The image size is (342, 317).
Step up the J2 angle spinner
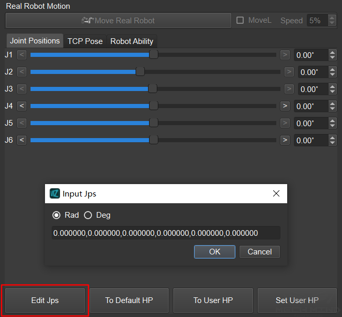332,69
